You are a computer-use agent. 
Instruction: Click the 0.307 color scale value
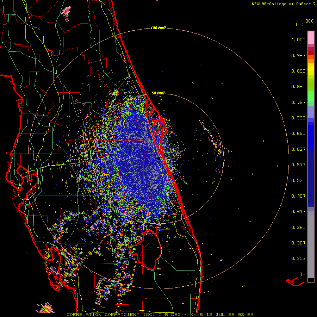tap(298, 243)
